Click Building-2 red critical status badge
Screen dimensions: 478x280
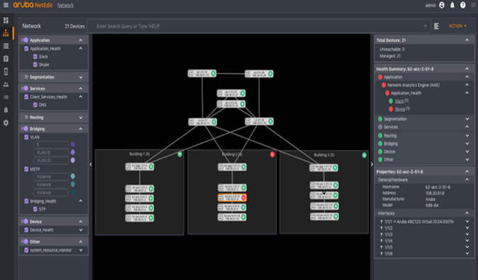click(x=272, y=154)
